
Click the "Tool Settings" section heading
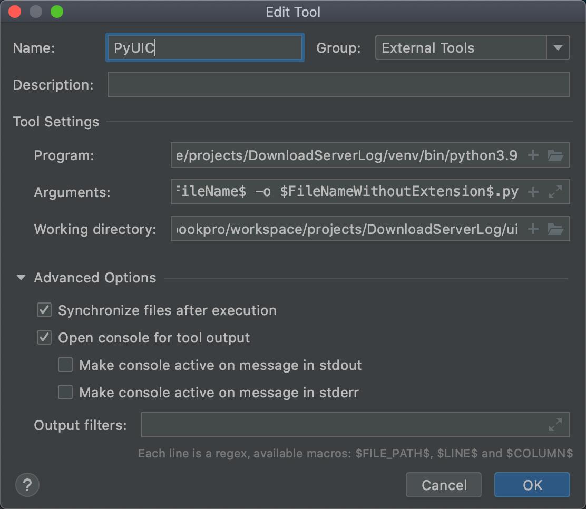point(56,122)
